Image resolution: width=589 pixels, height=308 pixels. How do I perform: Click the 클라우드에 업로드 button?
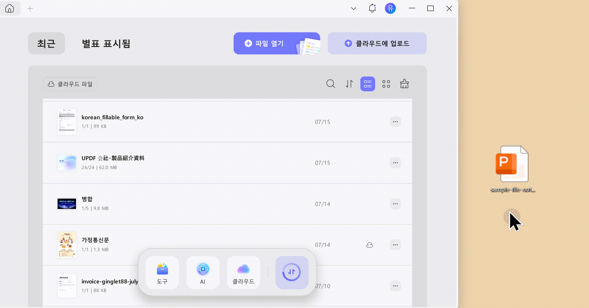(x=377, y=43)
